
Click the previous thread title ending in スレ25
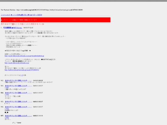click(23, 68)
